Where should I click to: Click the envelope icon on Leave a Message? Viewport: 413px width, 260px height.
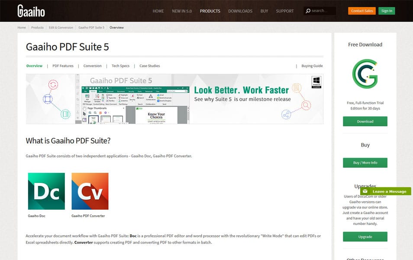tap(365, 191)
